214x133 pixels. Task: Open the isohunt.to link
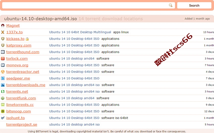pos(15,118)
